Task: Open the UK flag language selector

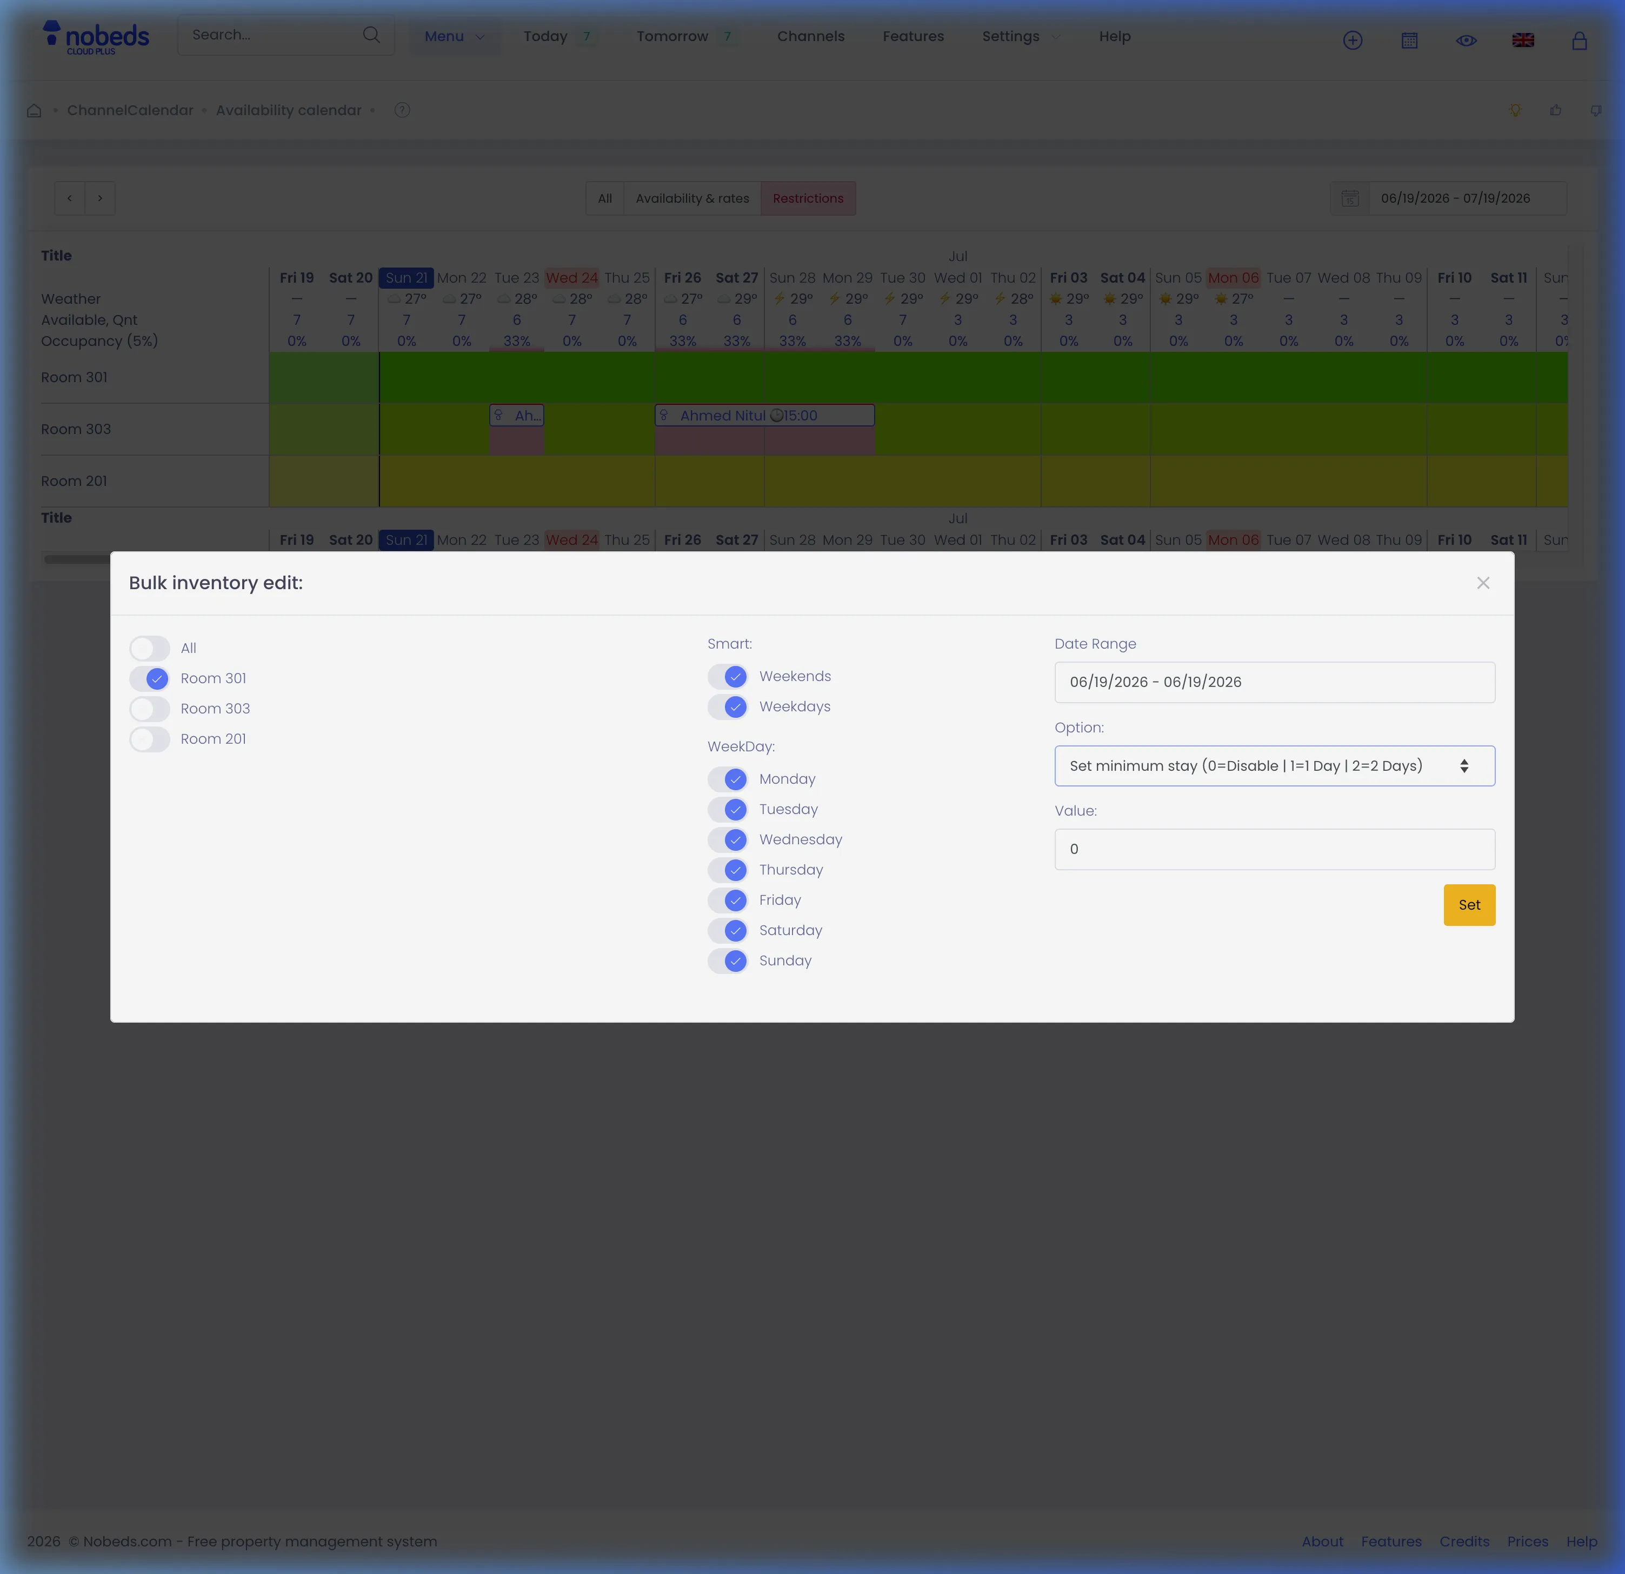Action: pos(1523,41)
